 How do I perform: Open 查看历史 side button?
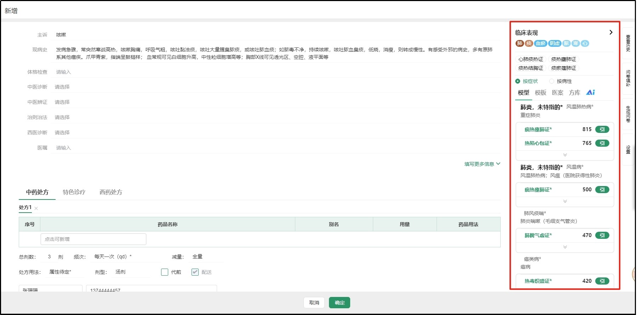(628, 43)
